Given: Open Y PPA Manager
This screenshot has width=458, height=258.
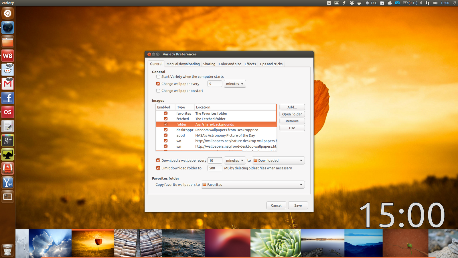Looking at the screenshot, I should coord(7,183).
